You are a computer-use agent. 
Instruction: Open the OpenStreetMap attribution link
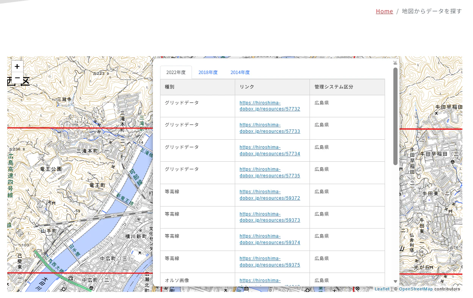[x=416, y=289]
